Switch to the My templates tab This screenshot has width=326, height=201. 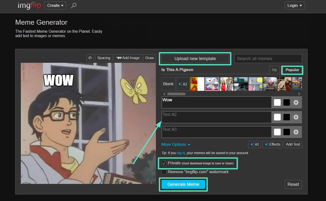[274, 70]
